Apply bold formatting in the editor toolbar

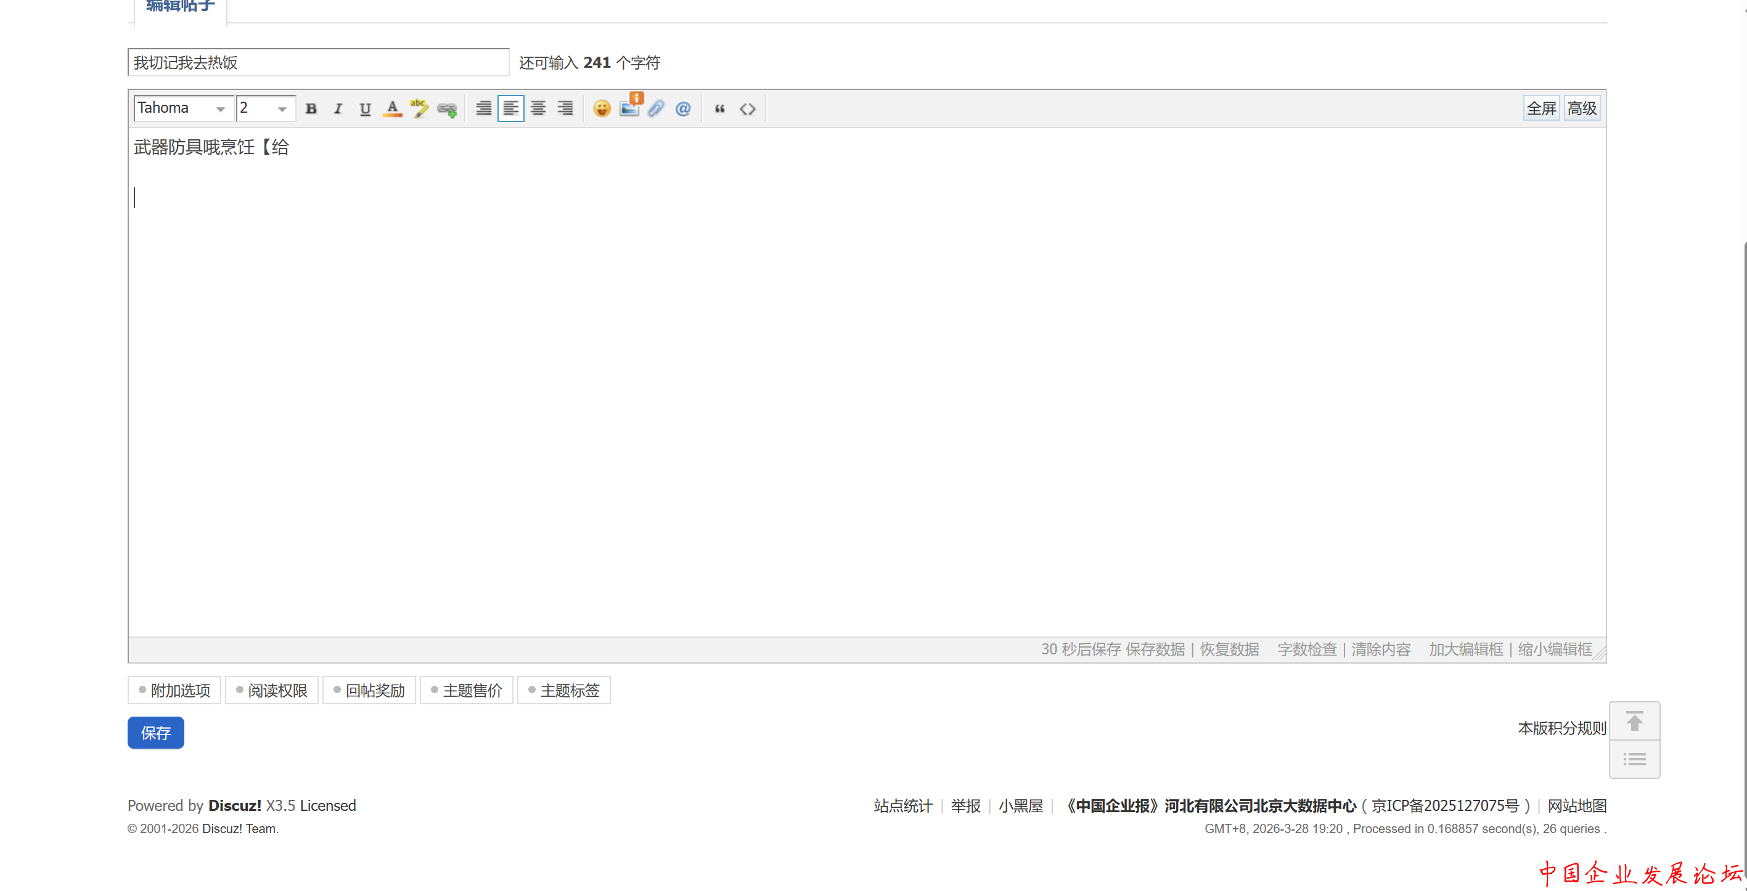click(311, 108)
